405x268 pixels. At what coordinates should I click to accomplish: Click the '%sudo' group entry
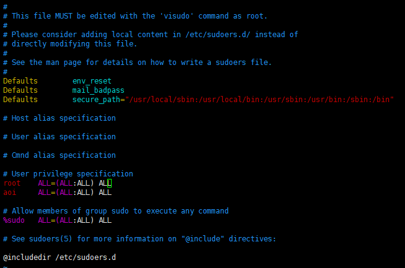point(14,220)
